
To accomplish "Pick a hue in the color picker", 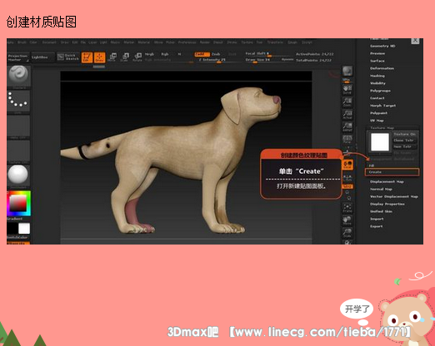I will [18, 203].
